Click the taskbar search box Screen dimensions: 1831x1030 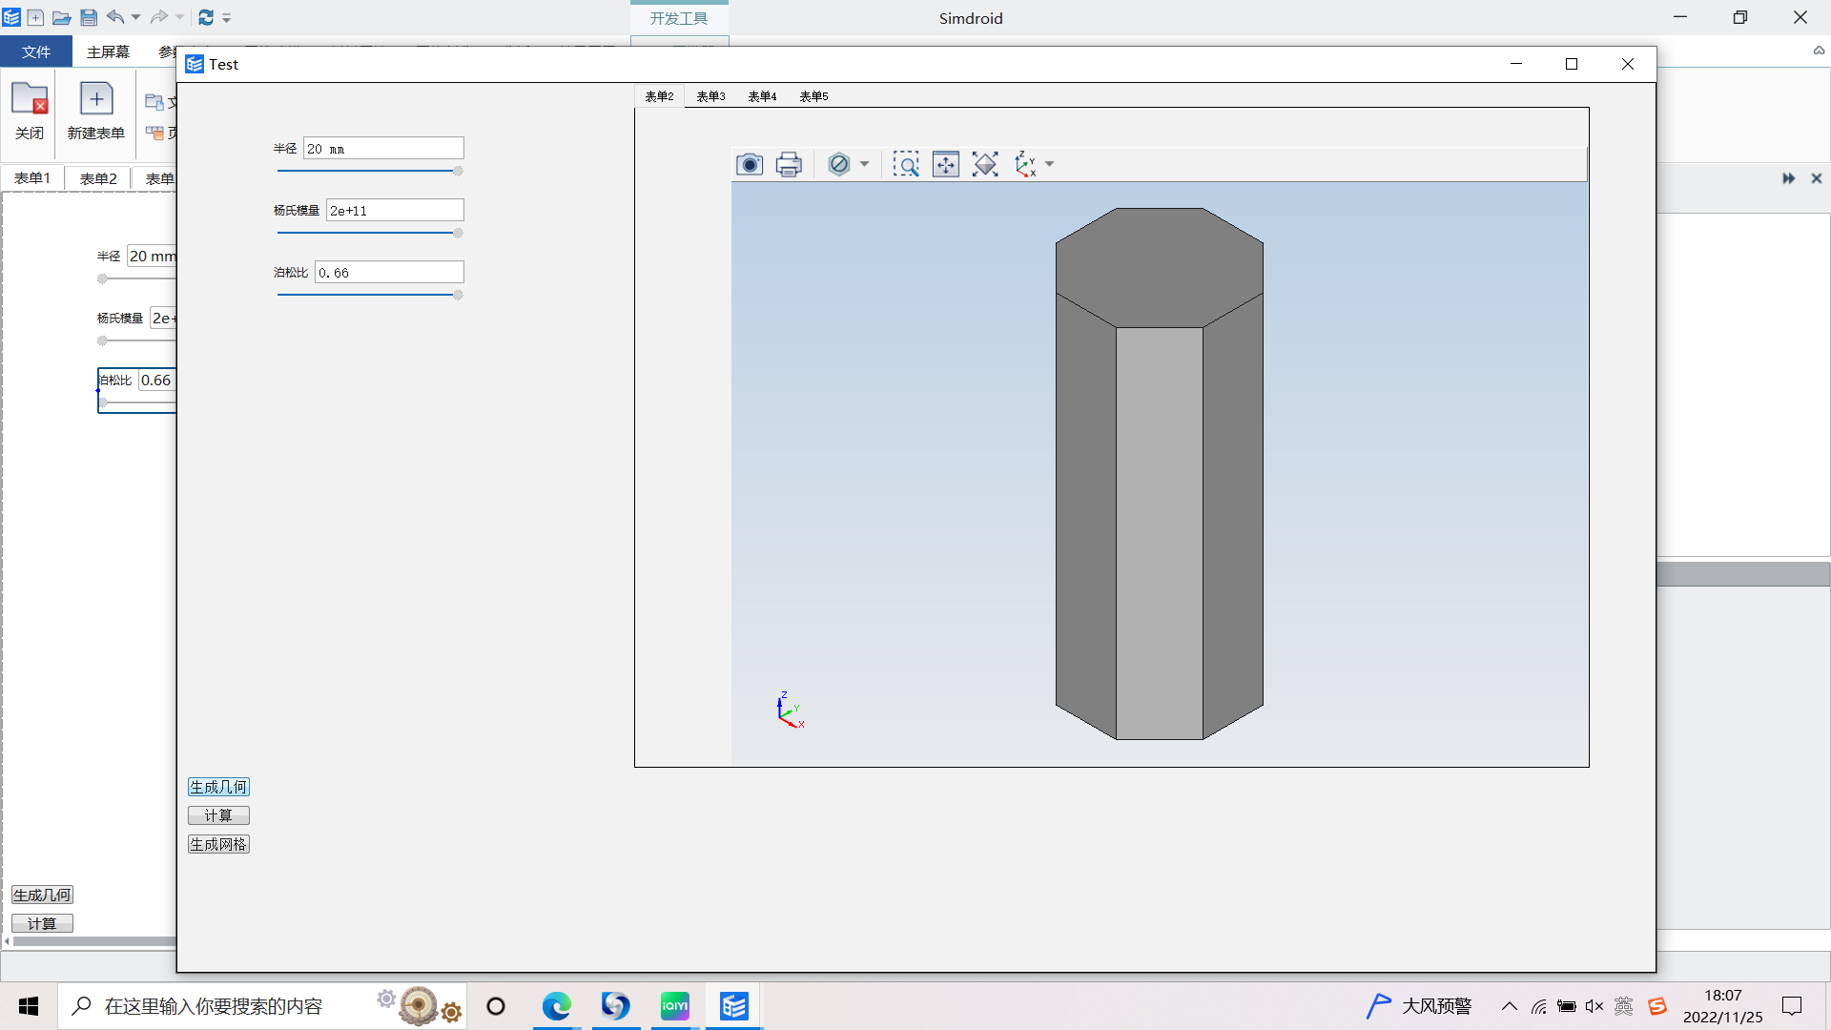pos(262,1006)
